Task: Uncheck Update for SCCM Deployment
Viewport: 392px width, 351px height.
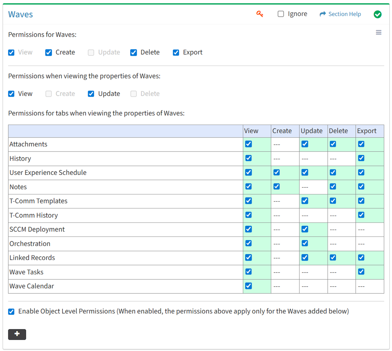Action: (305, 229)
